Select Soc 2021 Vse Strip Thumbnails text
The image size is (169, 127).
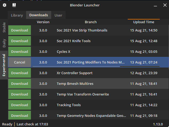(82, 30)
